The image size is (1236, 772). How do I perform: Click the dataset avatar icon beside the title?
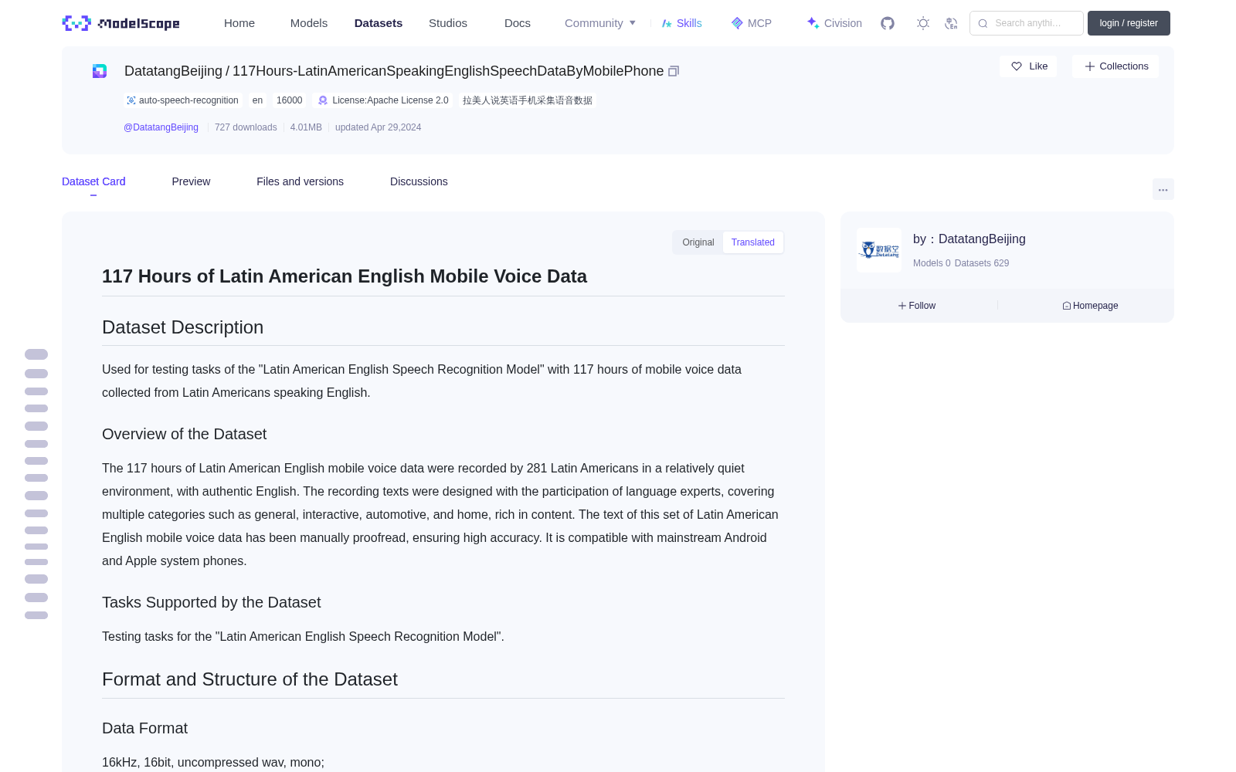tap(100, 71)
